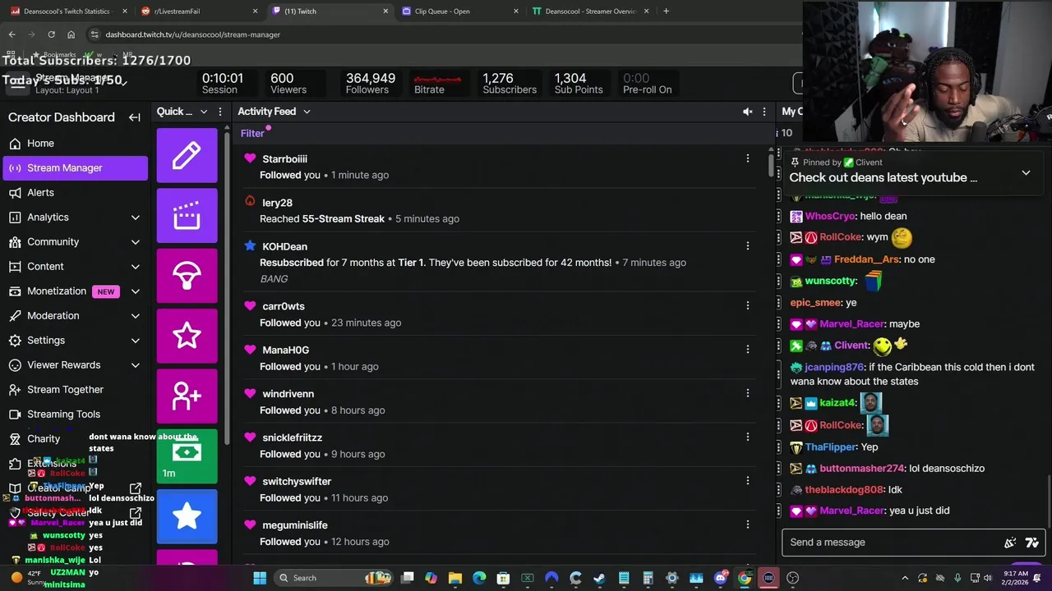The image size is (1052, 591).
Task: Click the Activity Feed Filter button
Action: tap(252, 134)
